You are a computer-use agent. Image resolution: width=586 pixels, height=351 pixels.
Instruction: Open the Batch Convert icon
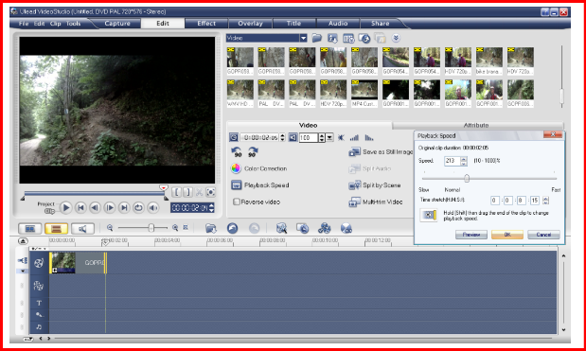[302, 228]
